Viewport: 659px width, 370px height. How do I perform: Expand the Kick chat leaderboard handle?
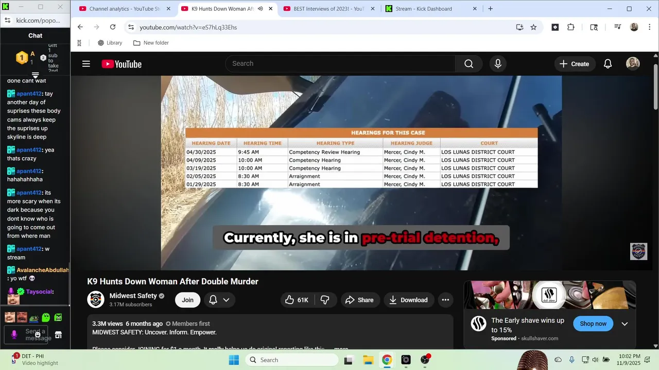click(35, 75)
